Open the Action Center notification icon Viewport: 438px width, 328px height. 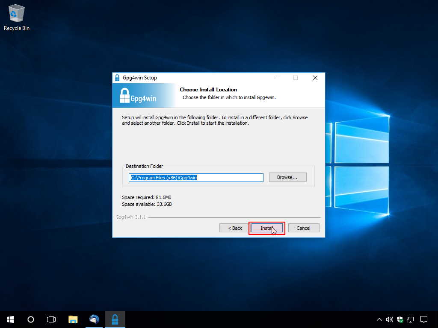click(x=423, y=319)
